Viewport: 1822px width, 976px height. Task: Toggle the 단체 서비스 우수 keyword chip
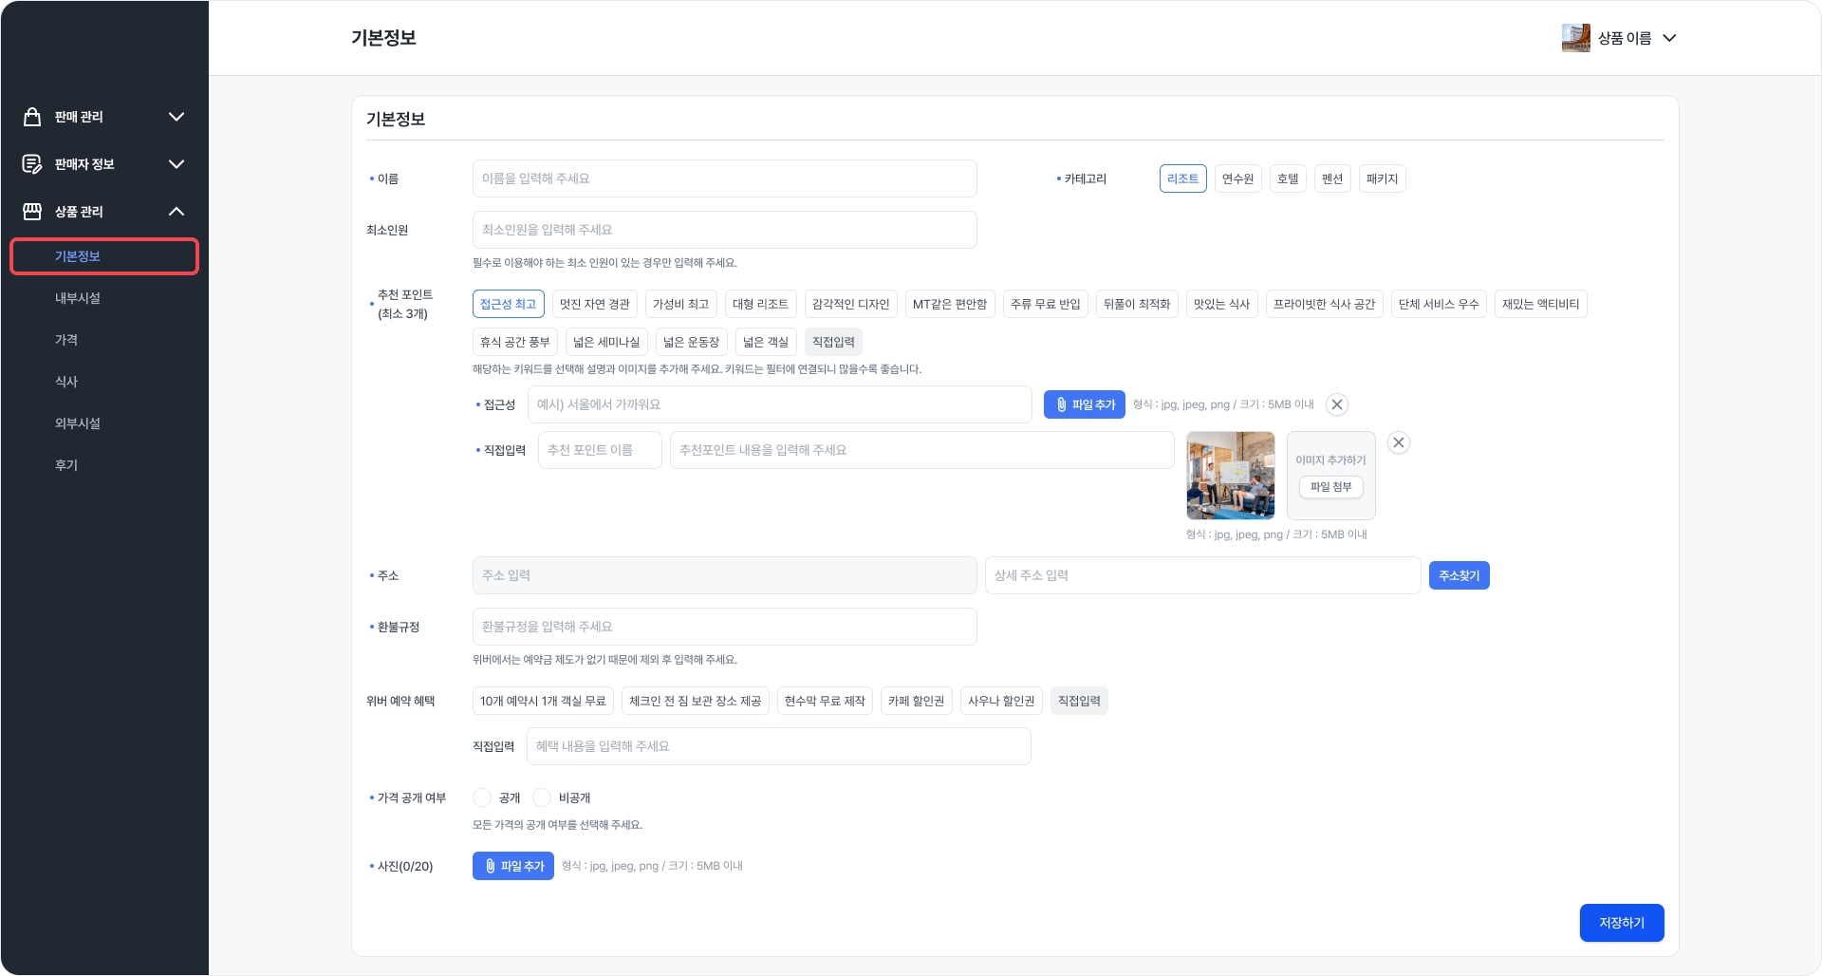click(1439, 304)
